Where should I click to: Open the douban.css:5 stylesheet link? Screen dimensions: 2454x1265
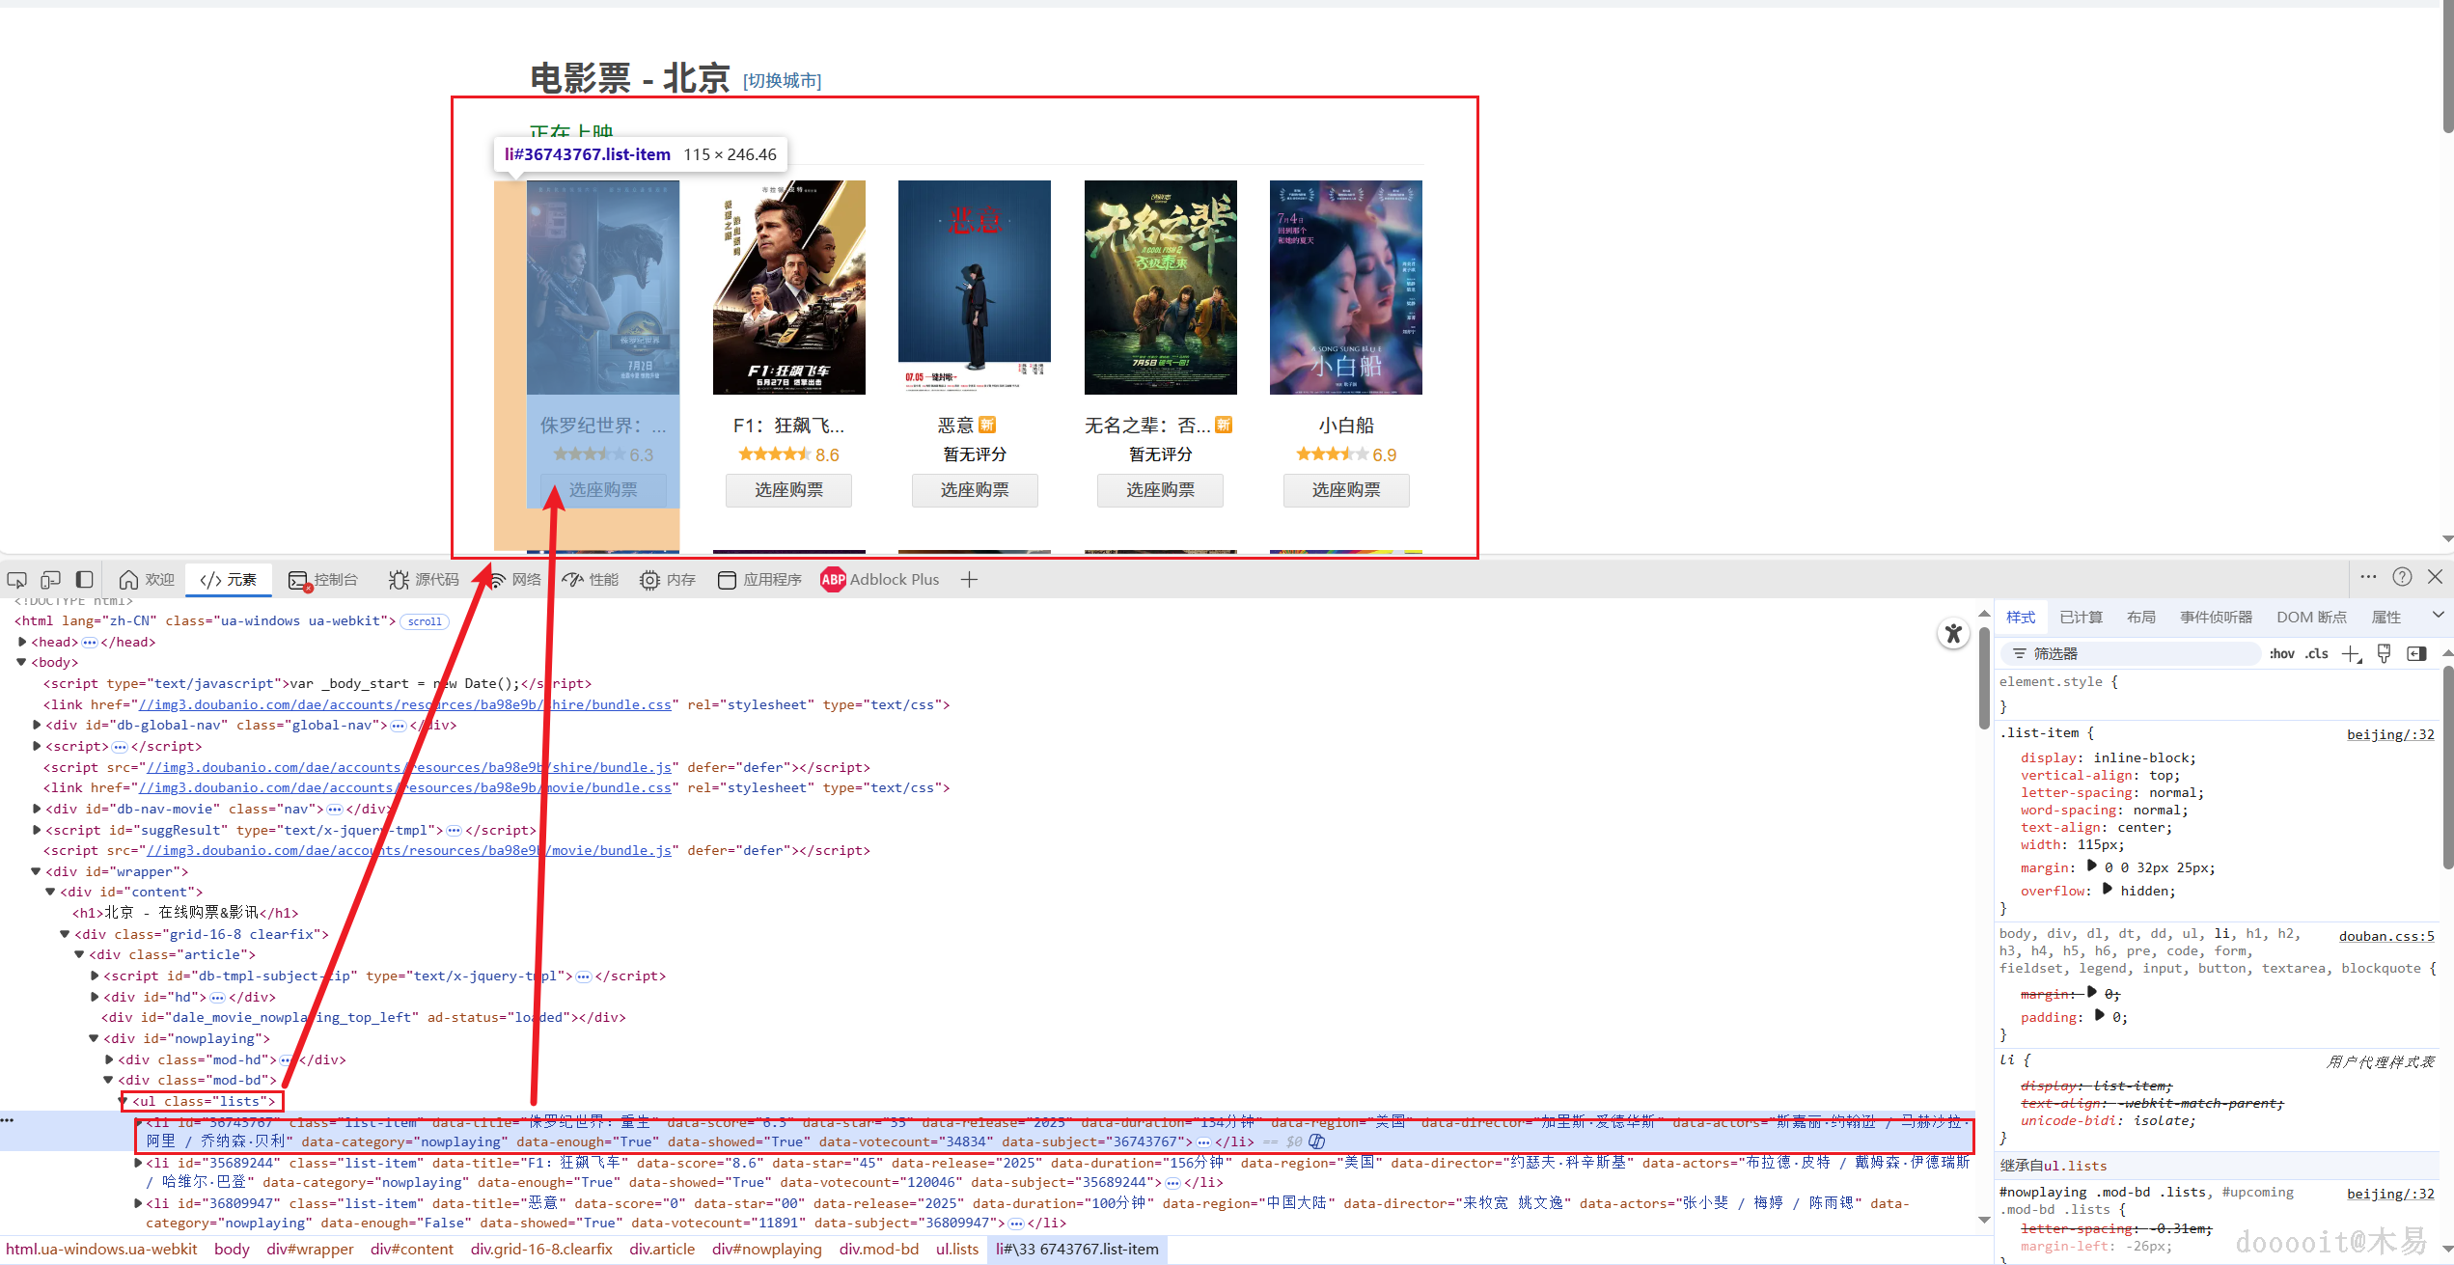(x=2386, y=935)
